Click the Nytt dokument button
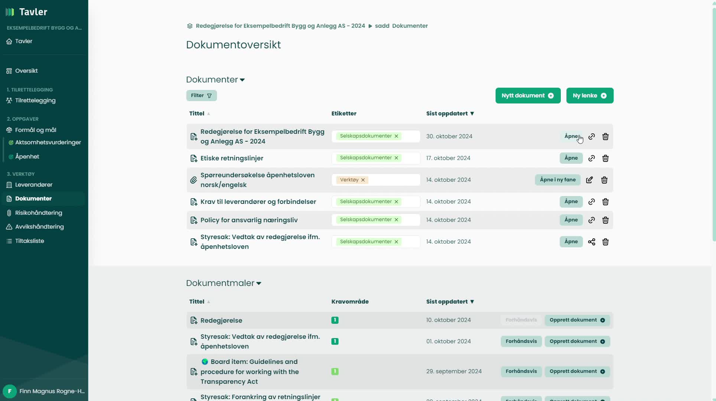The width and height of the screenshot is (716, 401). pos(528,96)
